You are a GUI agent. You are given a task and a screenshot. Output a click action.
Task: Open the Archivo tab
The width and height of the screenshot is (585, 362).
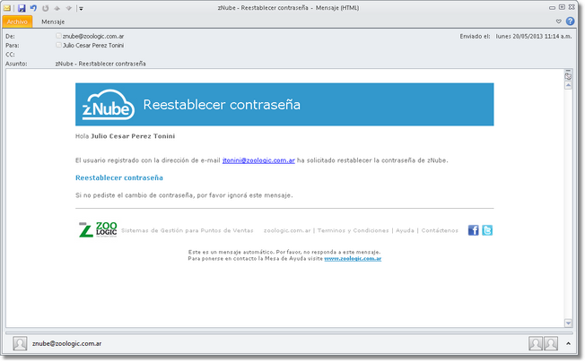click(x=18, y=21)
